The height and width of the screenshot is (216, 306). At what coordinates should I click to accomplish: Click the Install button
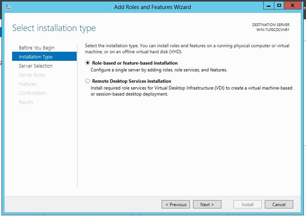(248, 205)
